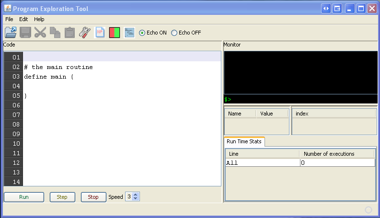Click the blue monitor screen toolbar icon
This screenshot has width=380, height=218.
(x=129, y=33)
